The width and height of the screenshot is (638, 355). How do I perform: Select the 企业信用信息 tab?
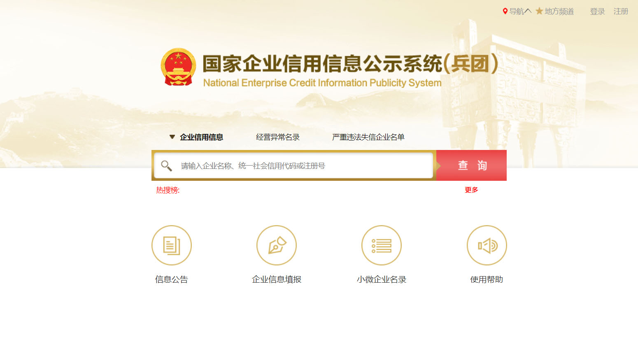click(201, 137)
